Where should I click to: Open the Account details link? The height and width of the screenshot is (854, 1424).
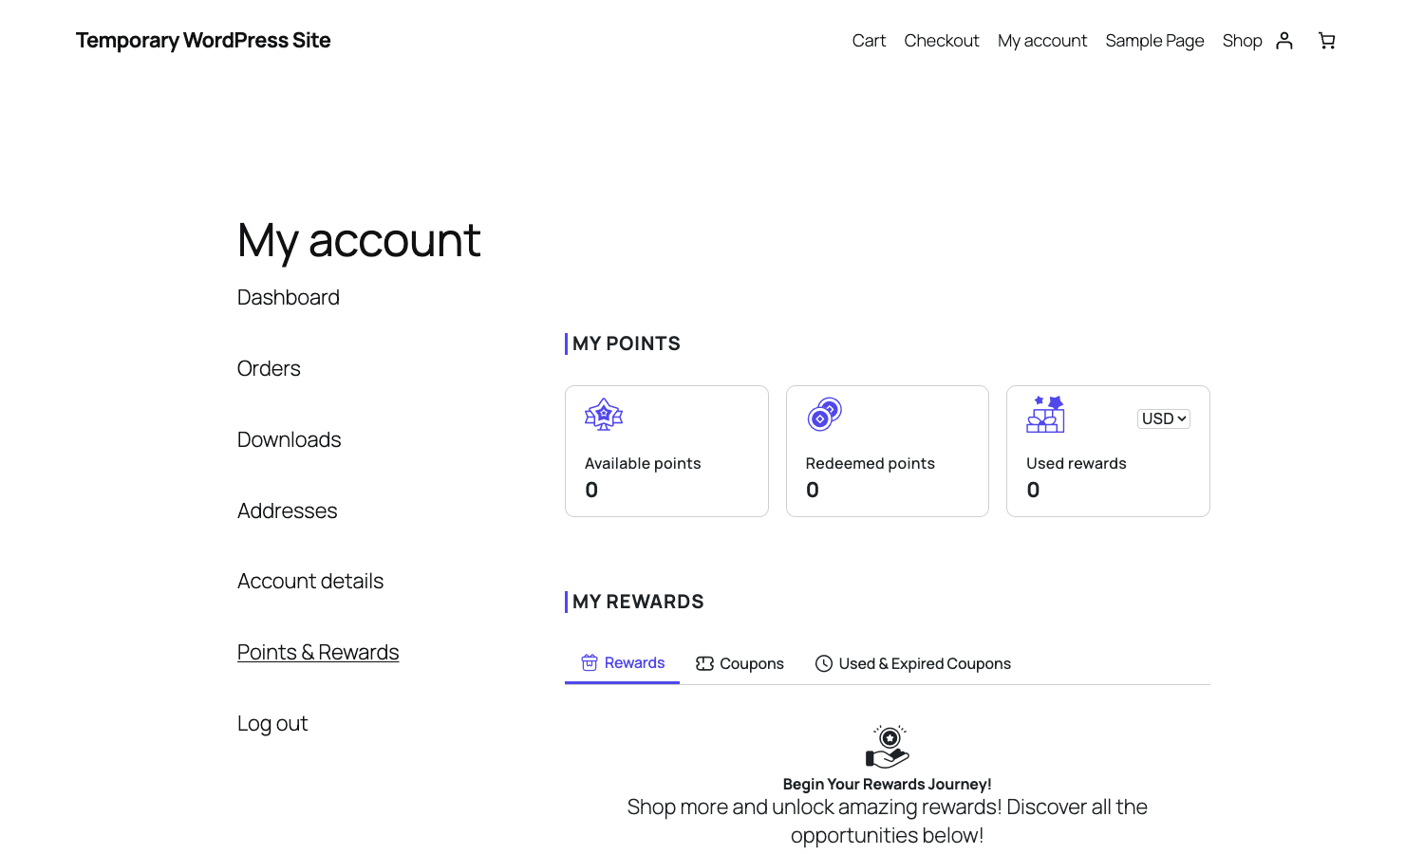pos(310,581)
